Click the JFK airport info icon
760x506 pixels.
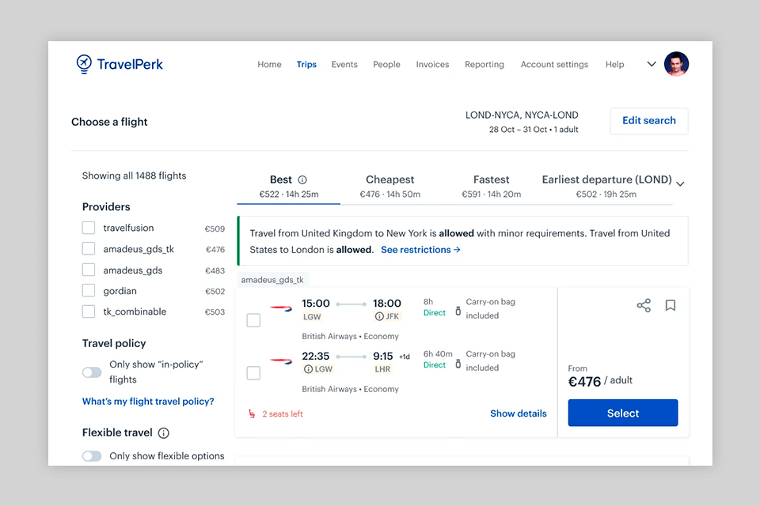click(x=379, y=316)
